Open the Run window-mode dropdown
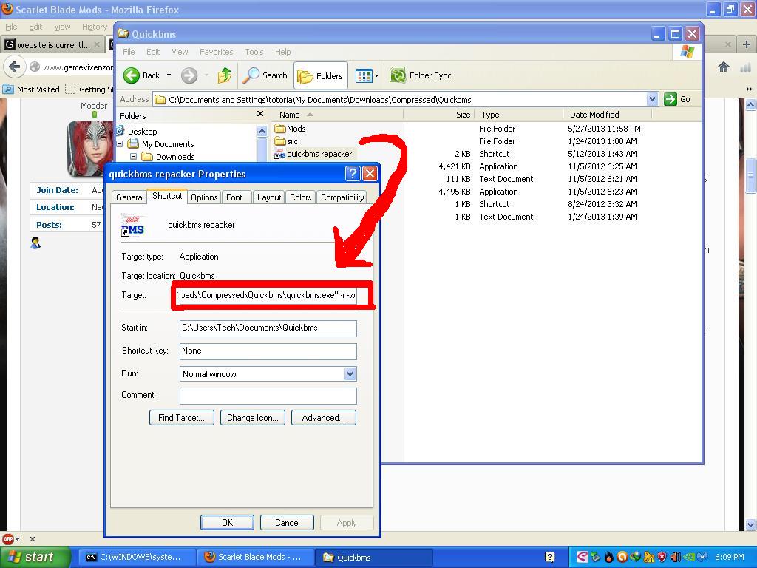The height and width of the screenshot is (568, 757). pos(350,374)
